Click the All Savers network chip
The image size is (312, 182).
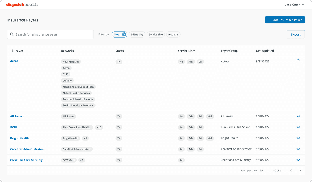click(68, 116)
